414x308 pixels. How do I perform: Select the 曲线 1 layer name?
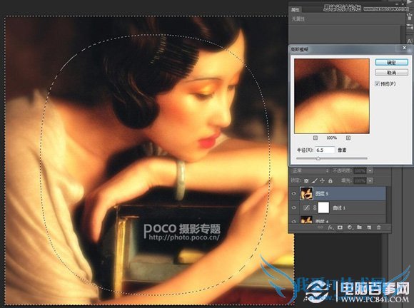click(339, 208)
